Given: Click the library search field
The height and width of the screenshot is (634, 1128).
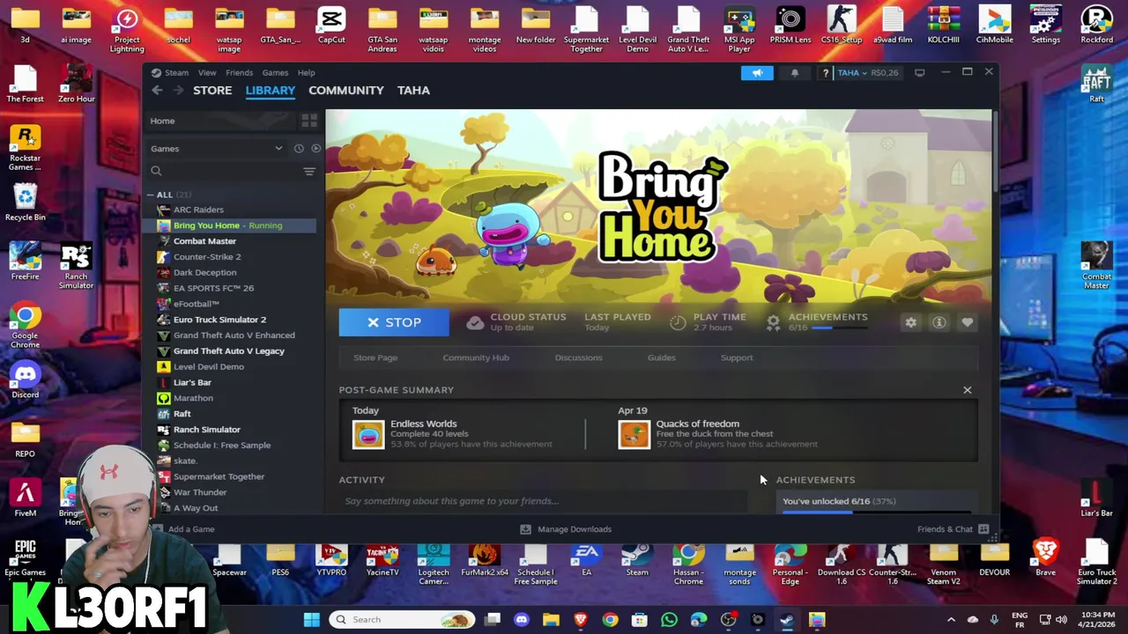Looking at the screenshot, I should click(224, 171).
